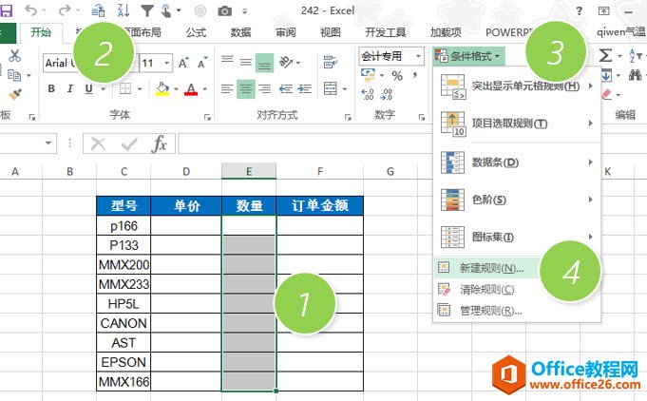
Task: Choose 新建规则(N)... menu item
Action: pyautogui.click(x=517, y=268)
